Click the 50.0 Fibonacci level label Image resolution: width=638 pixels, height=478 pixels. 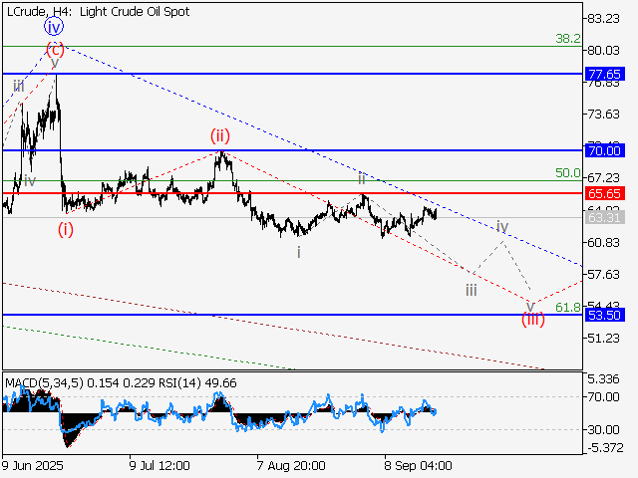pyautogui.click(x=568, y=173)
